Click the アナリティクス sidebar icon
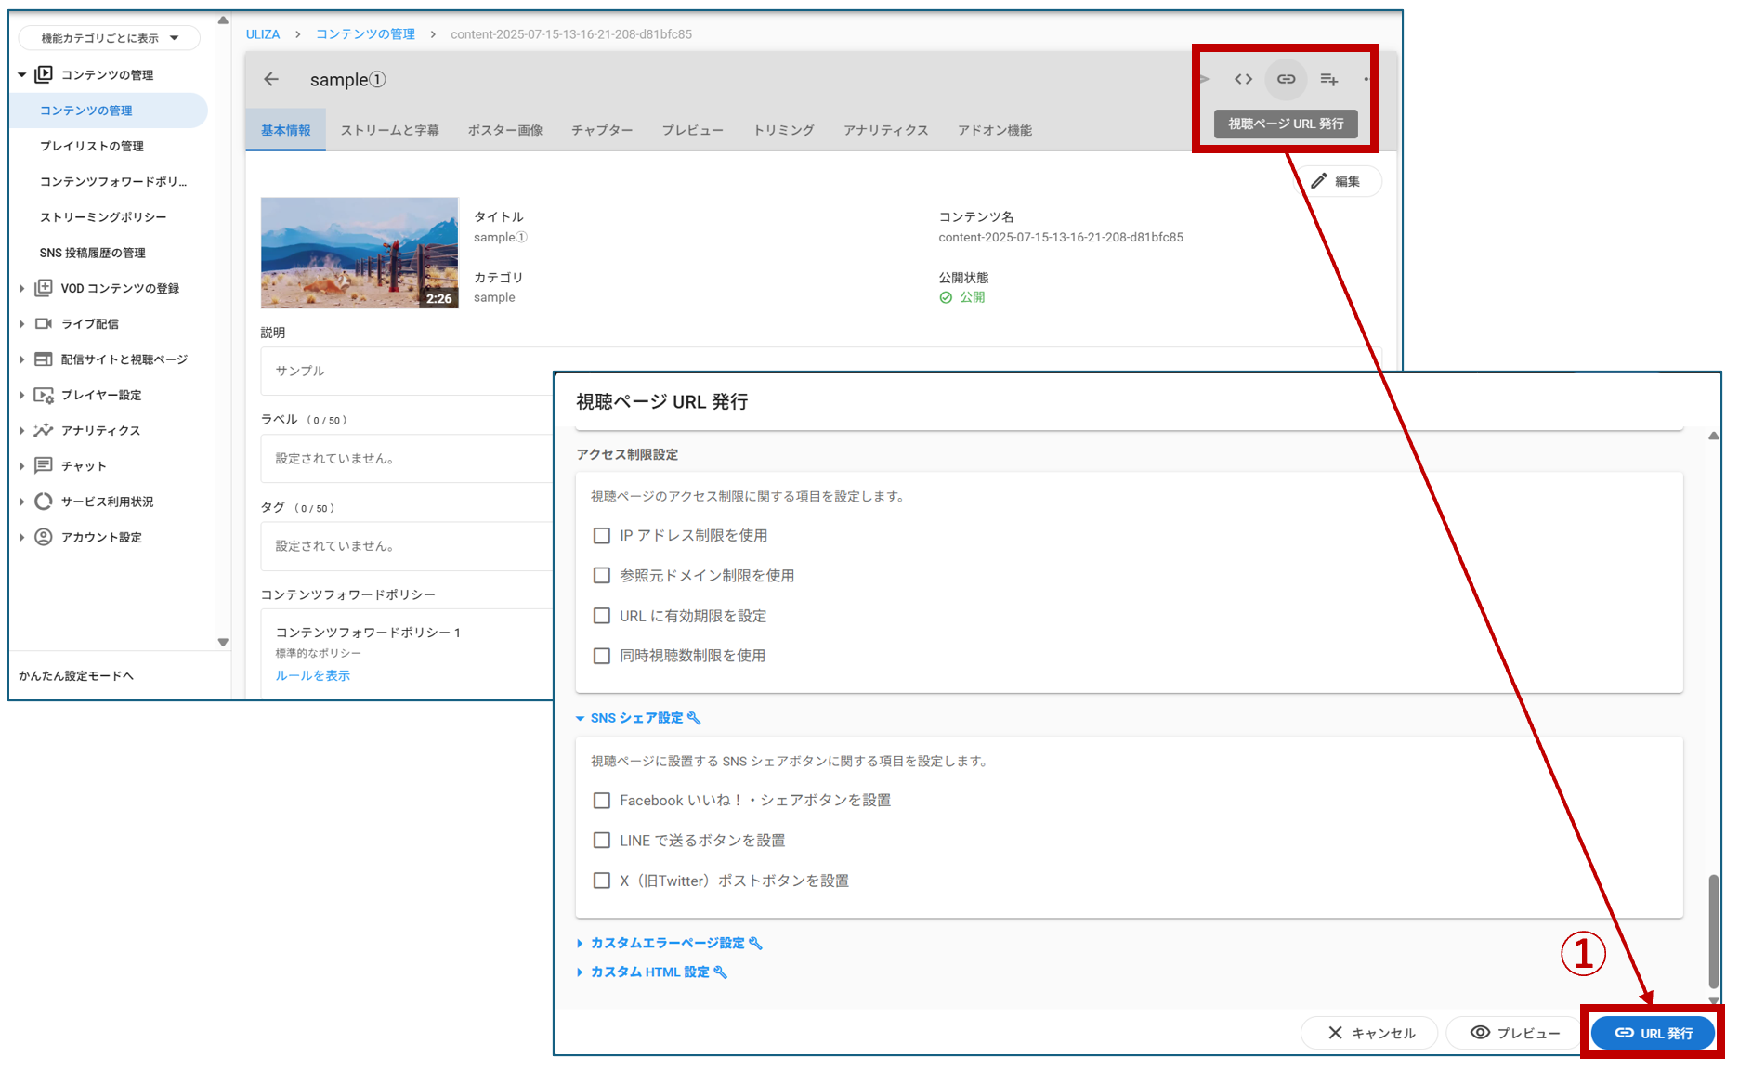The image size is (1739, 1070). pos(43,431)
